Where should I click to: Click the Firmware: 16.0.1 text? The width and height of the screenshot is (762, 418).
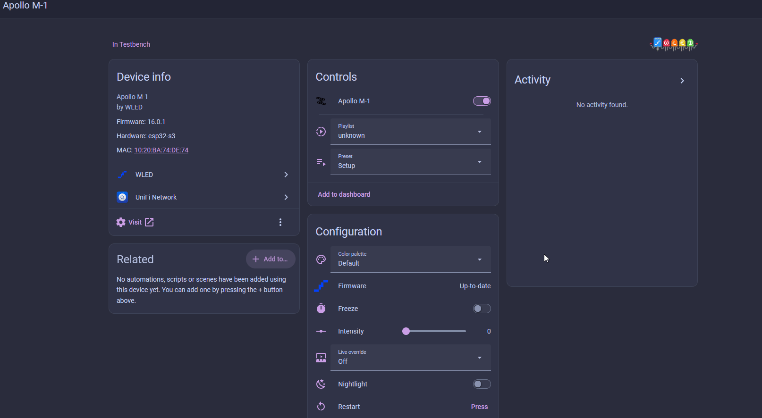tap(141, 122)
